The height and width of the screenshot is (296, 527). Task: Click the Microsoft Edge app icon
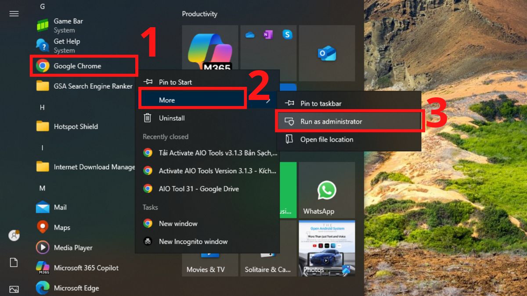tap(43, 288)
